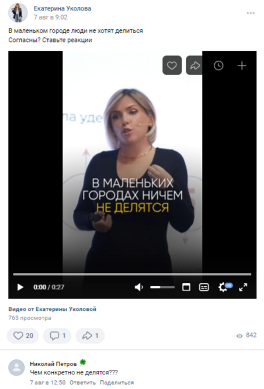Enter fullscreen mode
264x389 pixels.
[x=243, y=287]
